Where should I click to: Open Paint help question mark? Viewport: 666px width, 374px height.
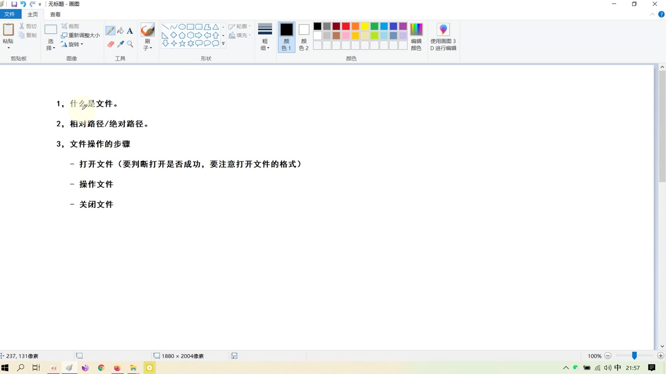pos(661,15)
